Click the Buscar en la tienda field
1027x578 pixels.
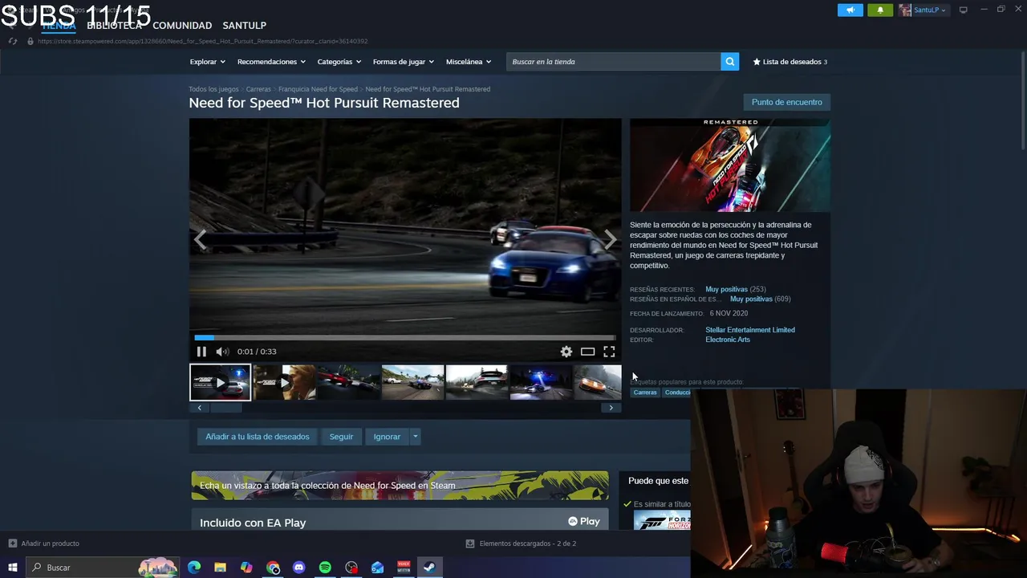[x=613, y=62]
